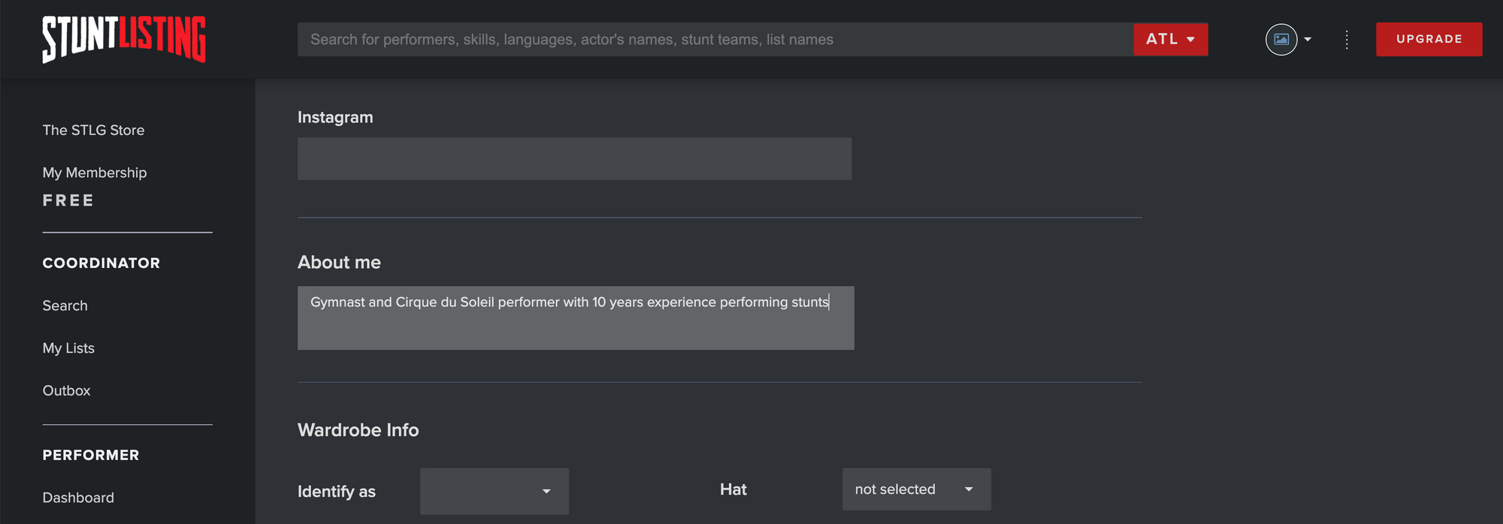1503x524 pixels.
Task: Click the Wardrobe Info heading
Action: click(358, 430)
